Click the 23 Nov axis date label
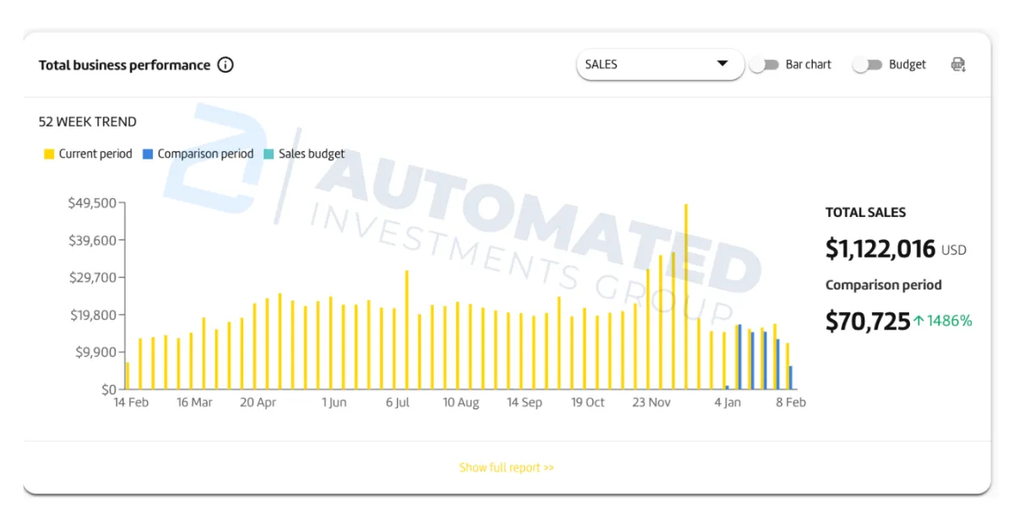Image resolution: width=1013 pixels, height=518 pixels. coord(652,402)
